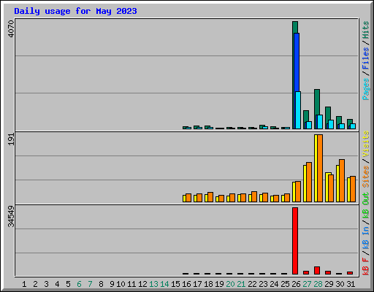Click day 28 weekend label on axis
The height and width of the screenshot is (292, 374).
(x=318, y=284)
